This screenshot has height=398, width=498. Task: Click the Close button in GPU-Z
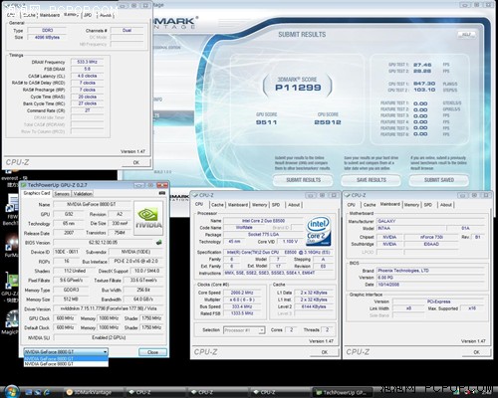click(152, 352)
